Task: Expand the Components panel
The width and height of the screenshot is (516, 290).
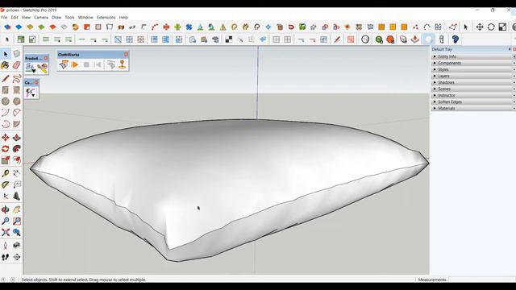Action: (x=473, y=63)
